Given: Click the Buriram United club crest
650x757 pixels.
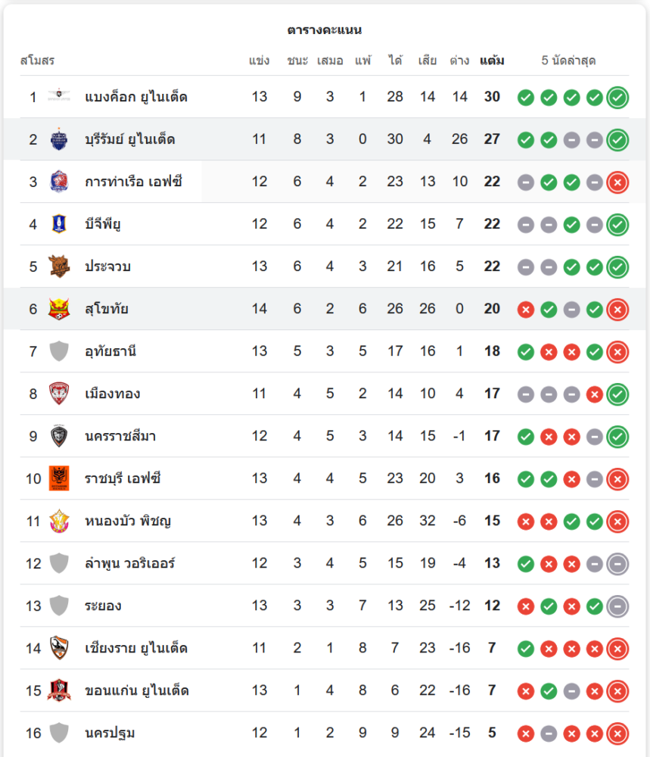Looking at the screenshot, I should [x=59, y=139].
